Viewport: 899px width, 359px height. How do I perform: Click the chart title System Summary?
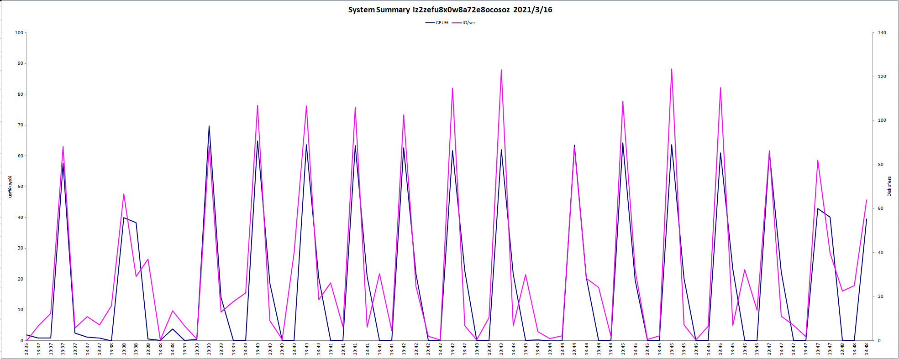450,10
